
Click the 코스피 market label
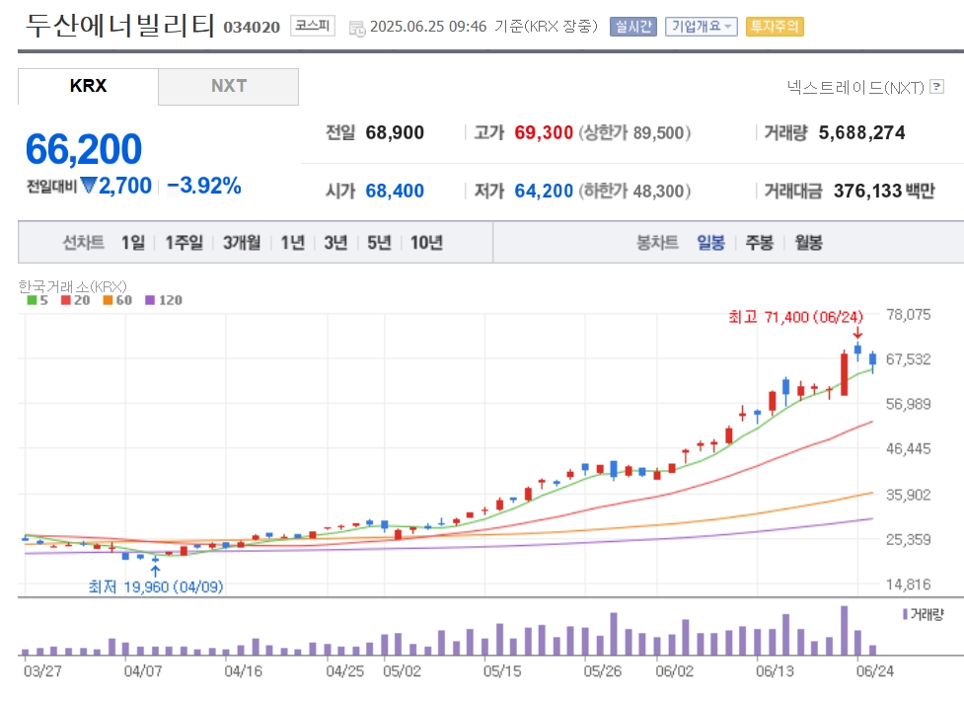[313, 26]
